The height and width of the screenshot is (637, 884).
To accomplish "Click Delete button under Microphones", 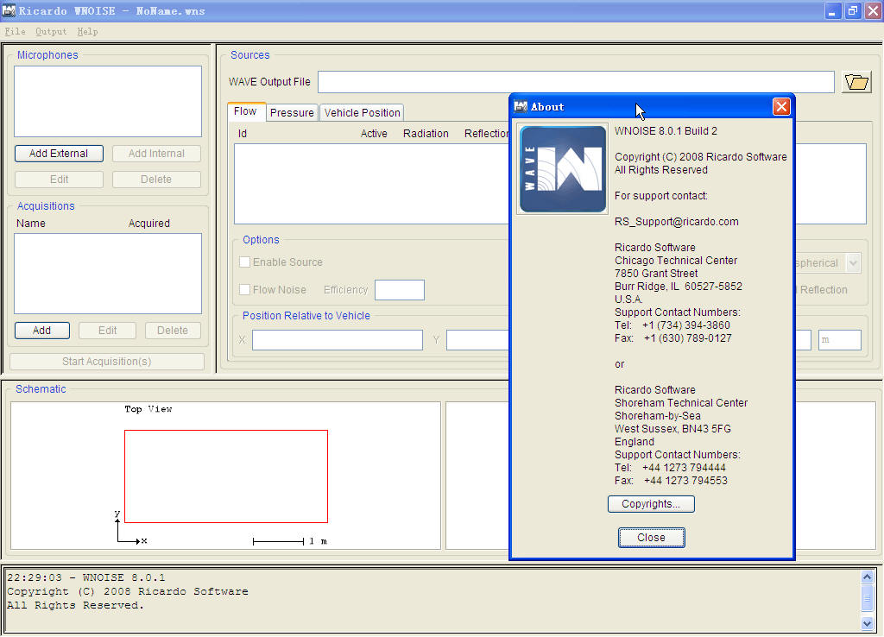I will click(x=156, y=180).
